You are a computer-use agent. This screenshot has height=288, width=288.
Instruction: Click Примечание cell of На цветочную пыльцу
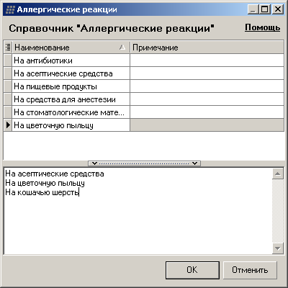click(x=207, y=125)
